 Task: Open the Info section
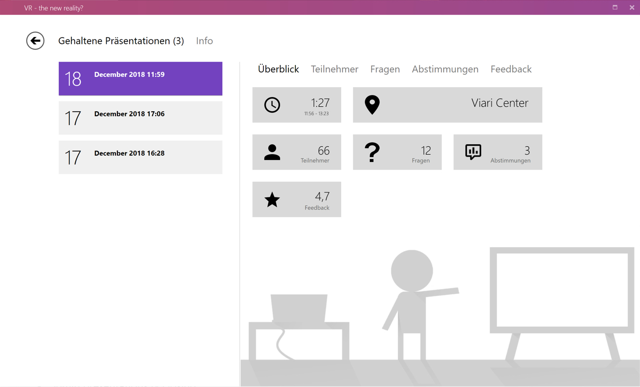tap(204, 41)
